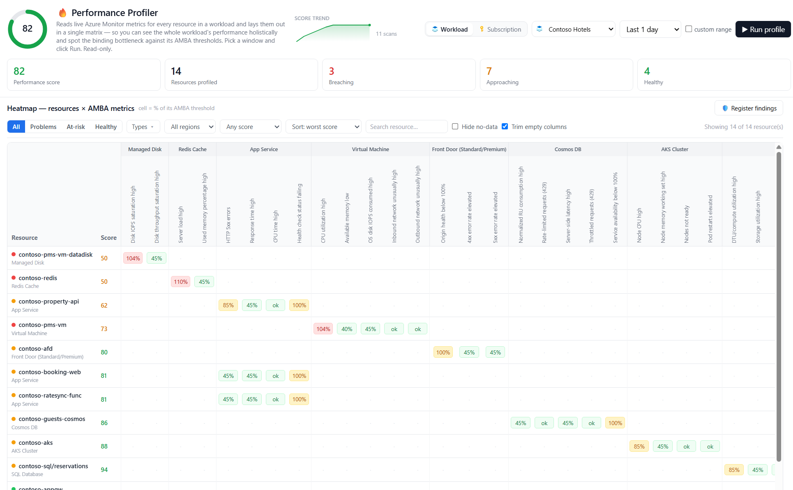
Task: Switch to Workload scope
Action: tap(450, 29)
